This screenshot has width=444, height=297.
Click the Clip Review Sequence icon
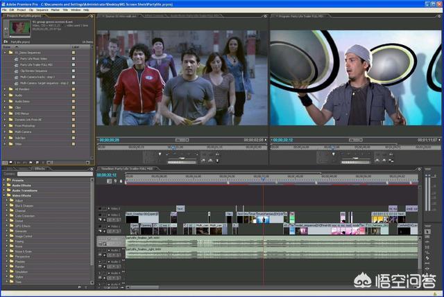16,71
